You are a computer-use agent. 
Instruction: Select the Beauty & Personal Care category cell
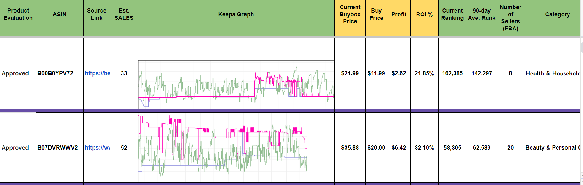tap(552, 148)
